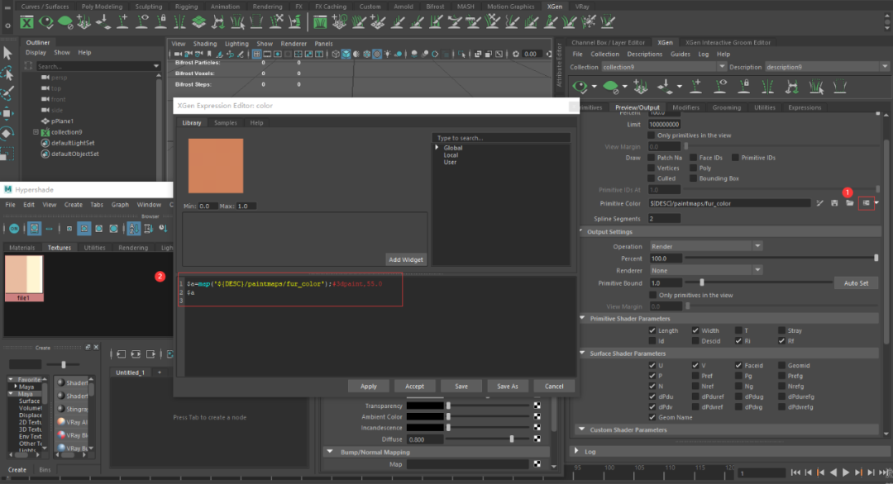The height and width of the screenshot is (484, 893).
Task: Expand the Log section
Action: click(x=577, y=451)
